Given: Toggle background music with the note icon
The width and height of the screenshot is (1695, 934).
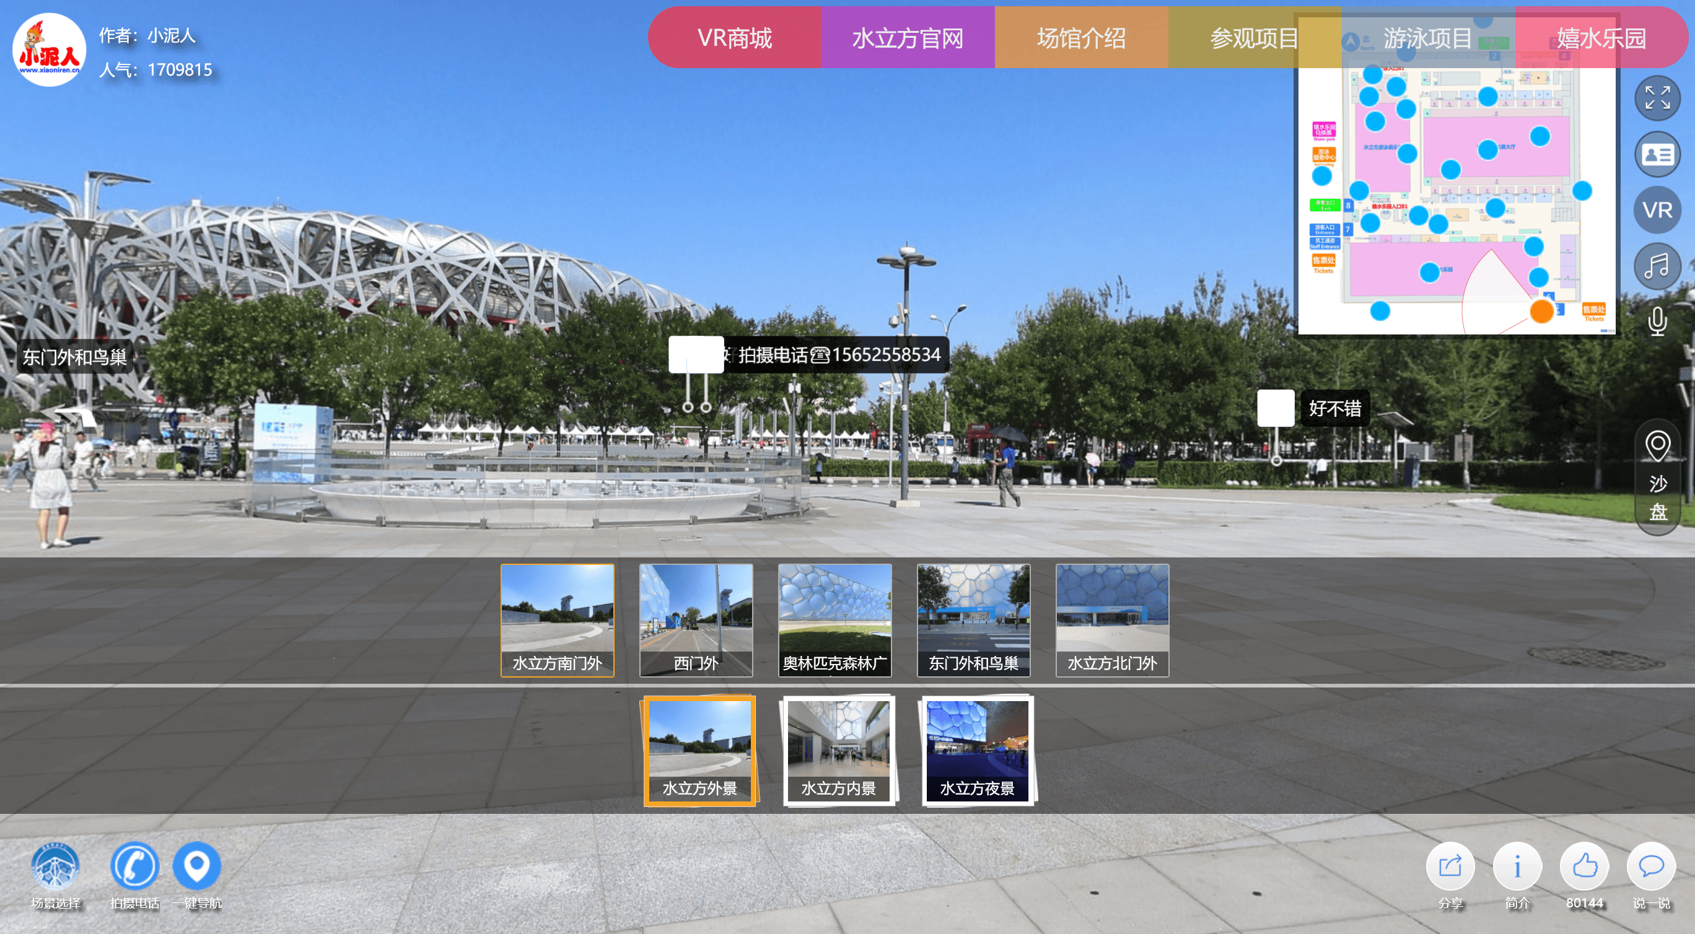Looking at the screenshot, I should [x=1657, y=266].
